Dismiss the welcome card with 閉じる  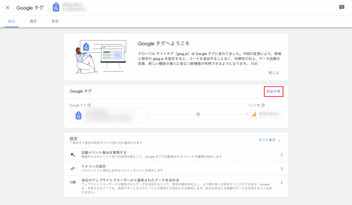[x=274, y=73]
